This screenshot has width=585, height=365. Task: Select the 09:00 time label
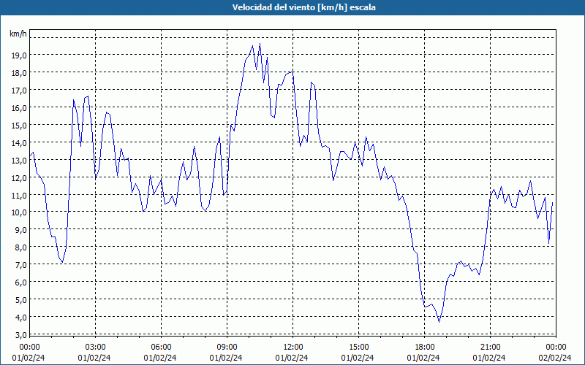227,347
